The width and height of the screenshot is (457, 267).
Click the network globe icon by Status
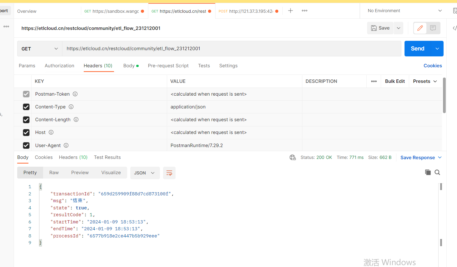coord(293,157)
